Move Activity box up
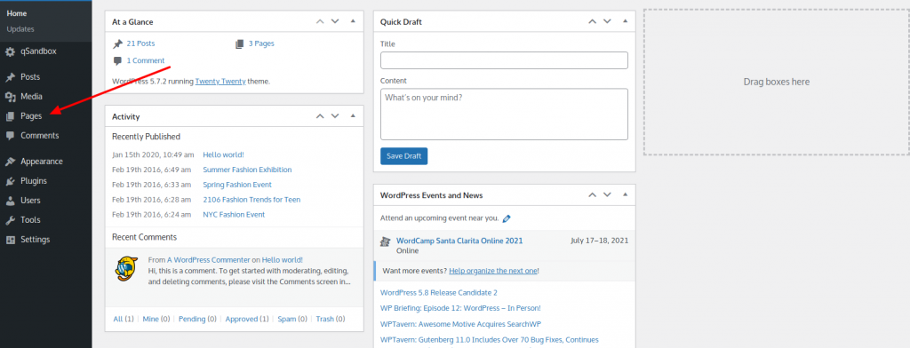Screen dimensions: 910x348 (x=320, y=116)
